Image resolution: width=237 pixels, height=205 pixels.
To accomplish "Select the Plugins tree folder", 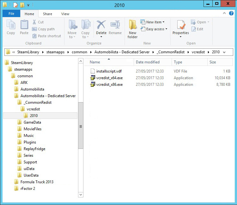I will click(x=30, y=142).
